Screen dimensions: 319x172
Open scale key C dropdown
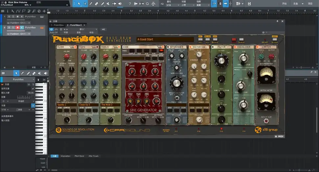pyautogui.click(x=5, y=101)
